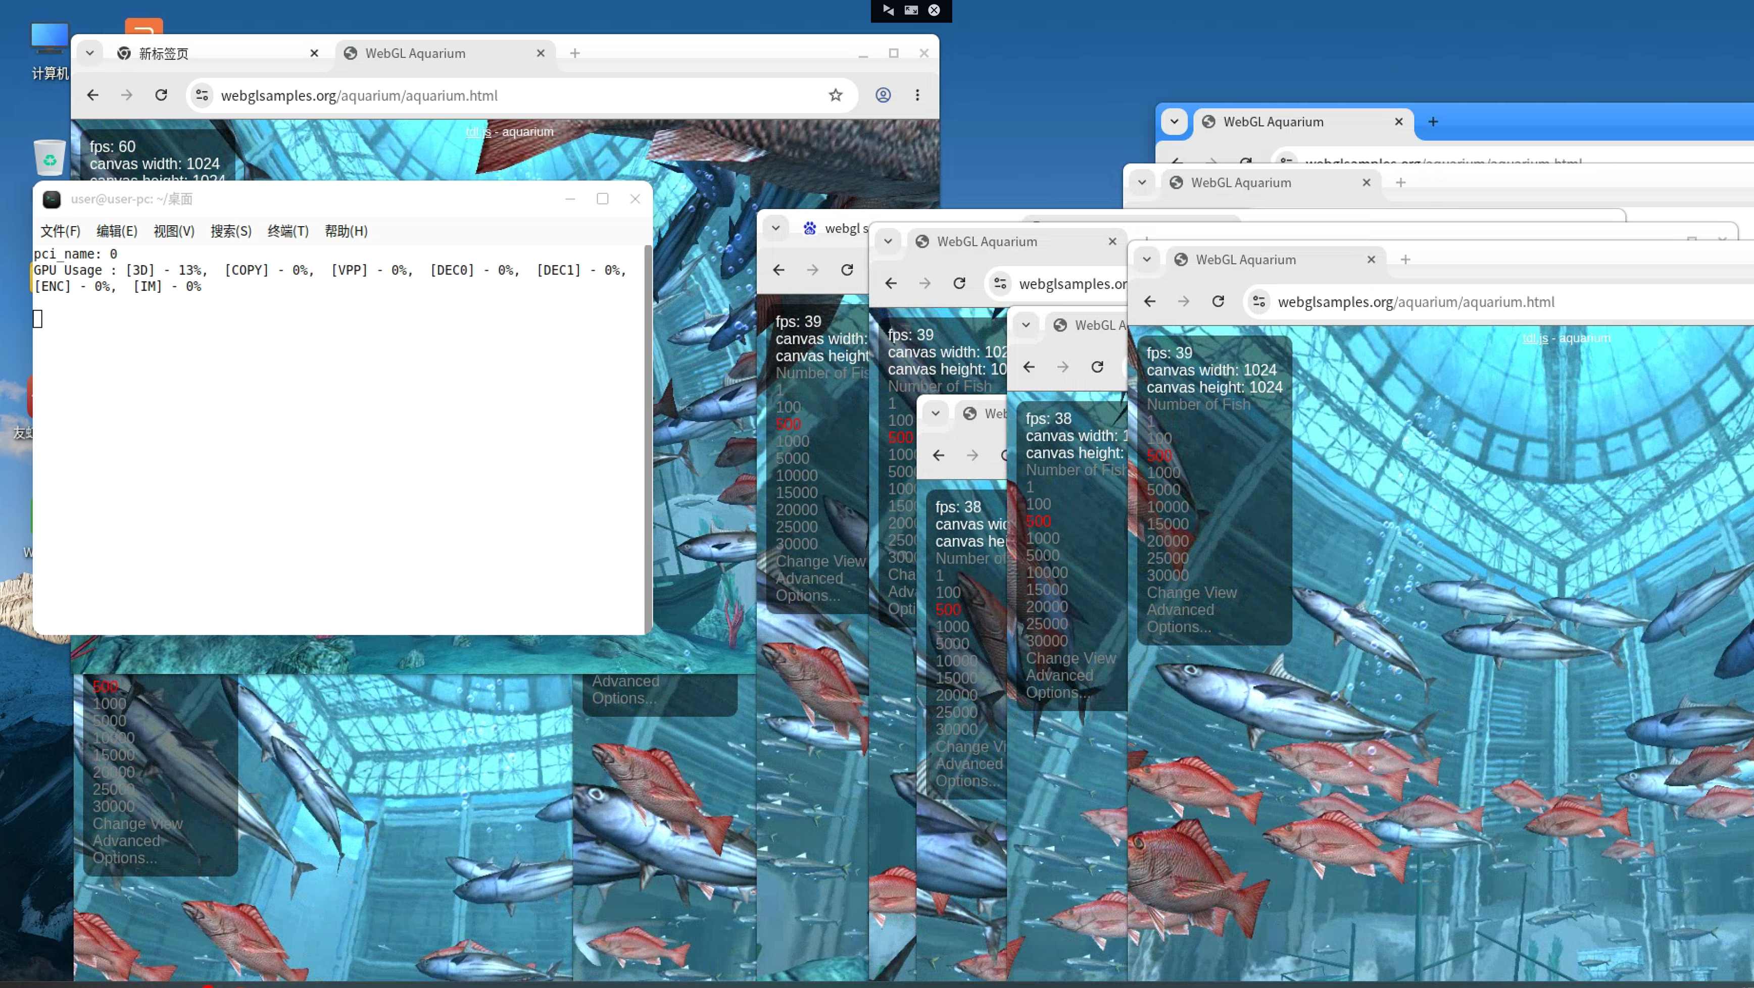Open tab search chevron in the blue-titled Chrome window
1754x988 pixels.
tap(1174, 122)
